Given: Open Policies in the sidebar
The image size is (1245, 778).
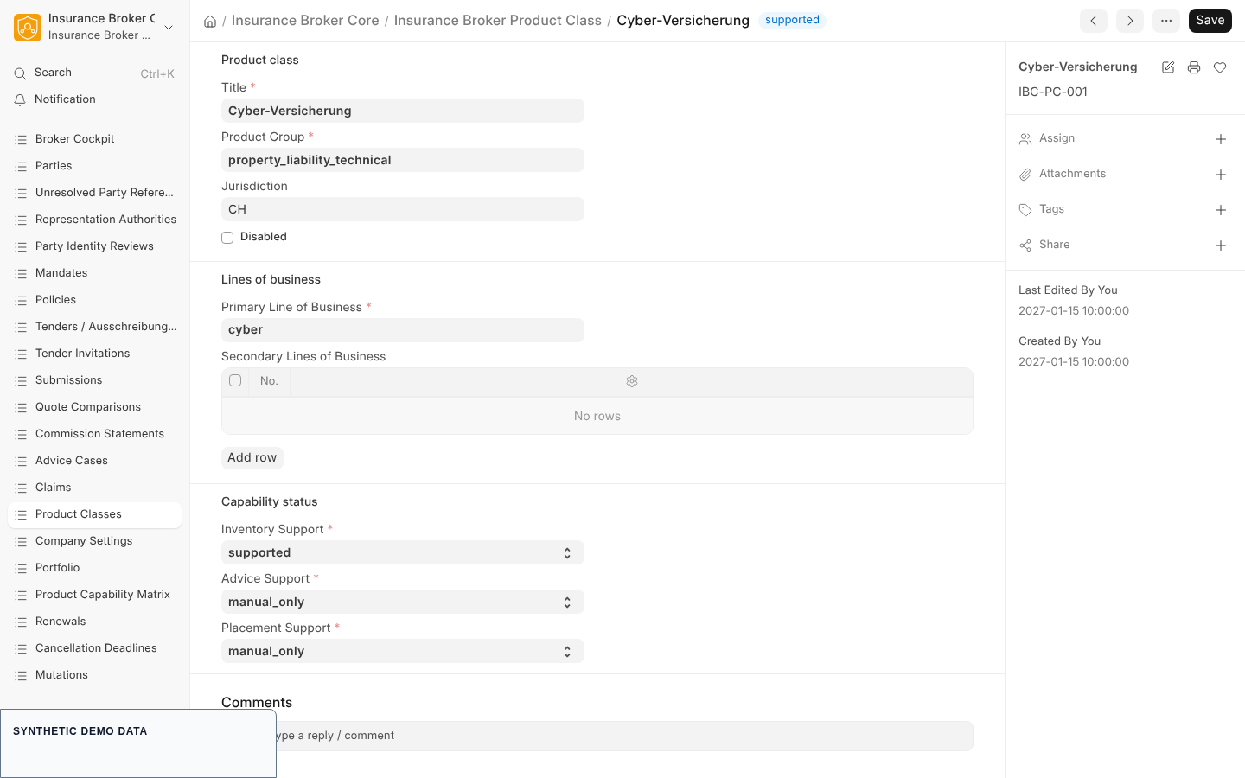Looking at the screenshot, I should [94, 300].
